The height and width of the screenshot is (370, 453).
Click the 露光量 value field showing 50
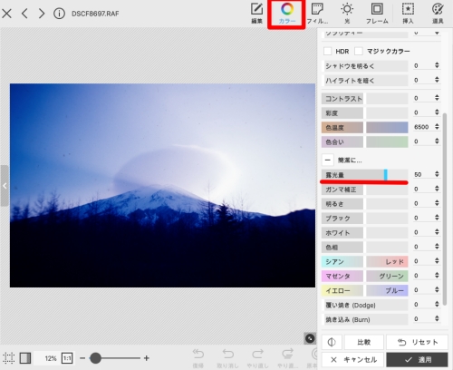tap(422, 174)
